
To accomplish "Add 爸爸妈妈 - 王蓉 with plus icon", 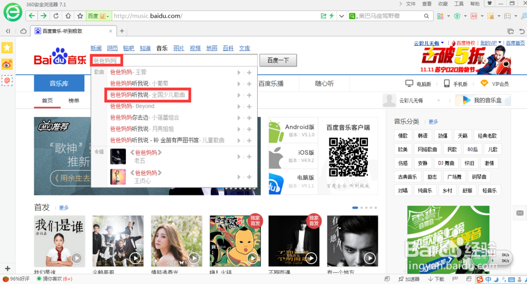I will 249,72.
